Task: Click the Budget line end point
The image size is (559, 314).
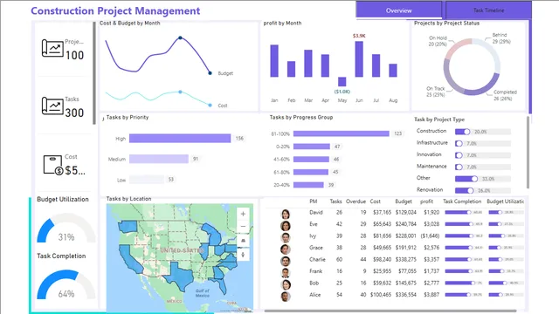Action: [210, 73]
